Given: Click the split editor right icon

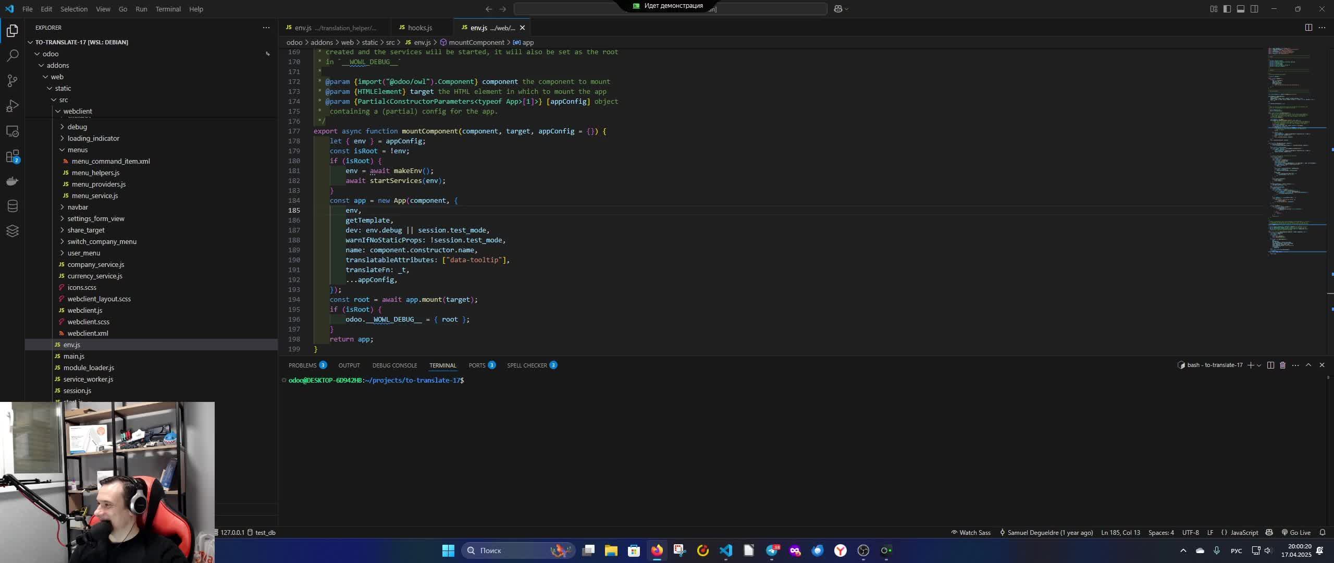Looking at the screenshot, I should click(x=1308, y=28).
